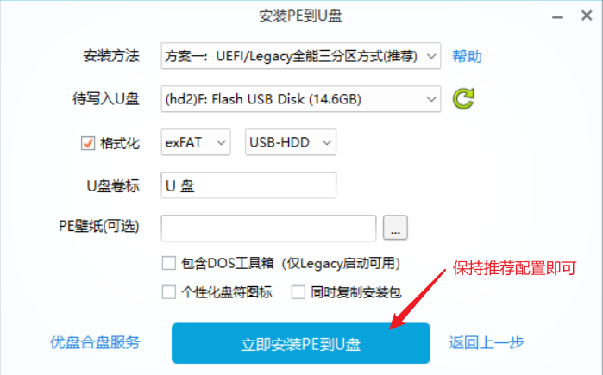Go back via 返回上一步 link
The height and width of the screenshot is (375, 603).
pyautogui.click(x=487, y=342)
